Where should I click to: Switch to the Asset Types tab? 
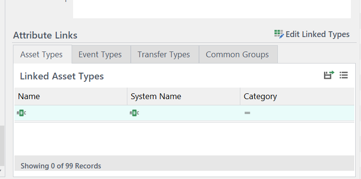pos(43,54)
